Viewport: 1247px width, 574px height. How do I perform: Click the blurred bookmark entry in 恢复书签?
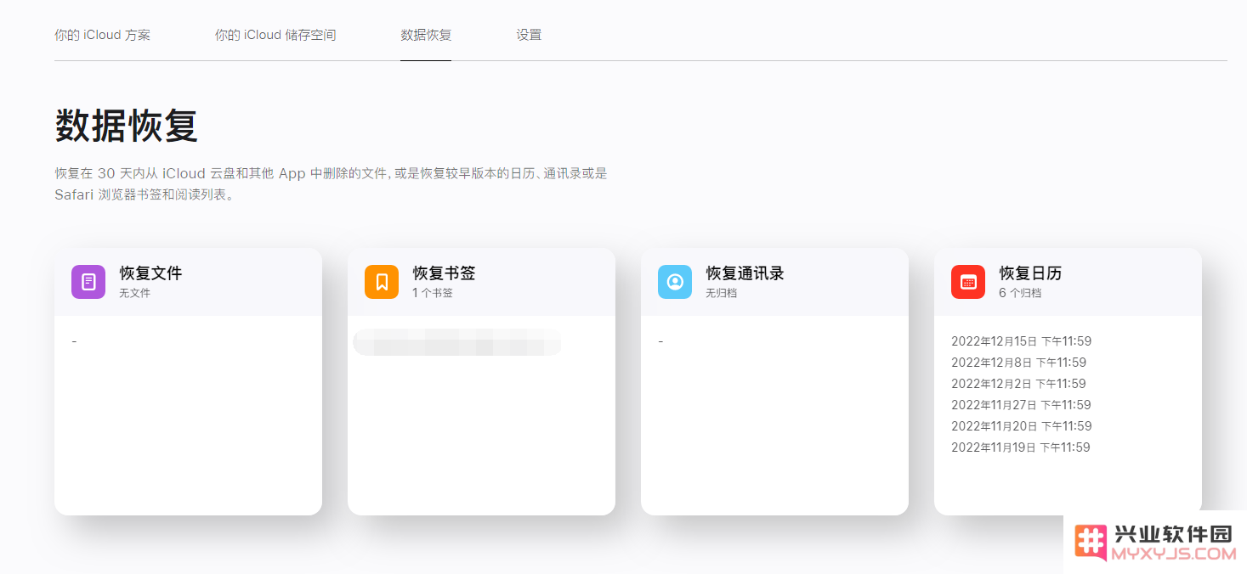(457, 342)
